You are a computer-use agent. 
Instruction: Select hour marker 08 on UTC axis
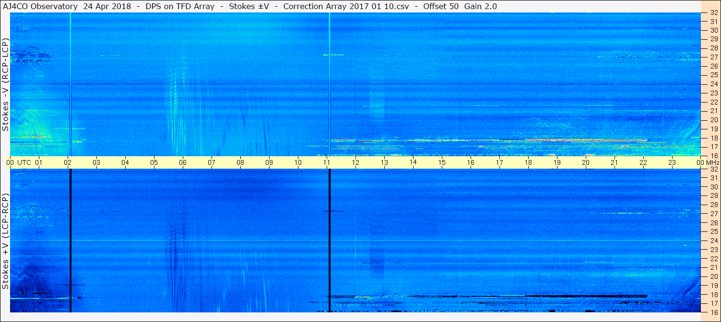tap(240, 162)
